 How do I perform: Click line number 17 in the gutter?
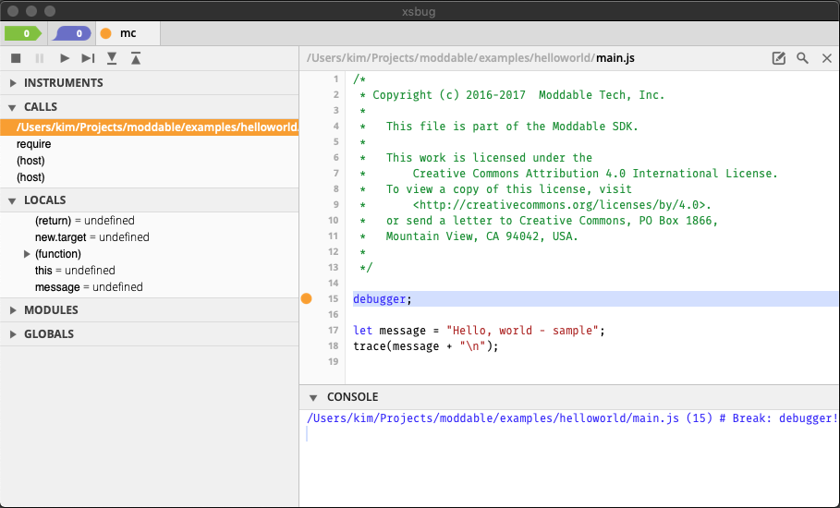334,331
